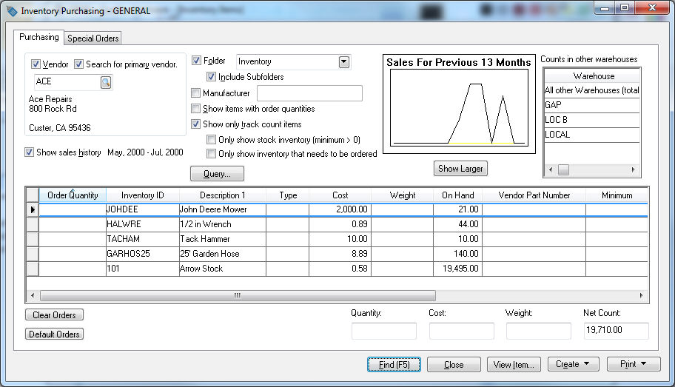The image size is (675, 387).
Task: Uncheck the Vendor checkbox
Action: 36,64
